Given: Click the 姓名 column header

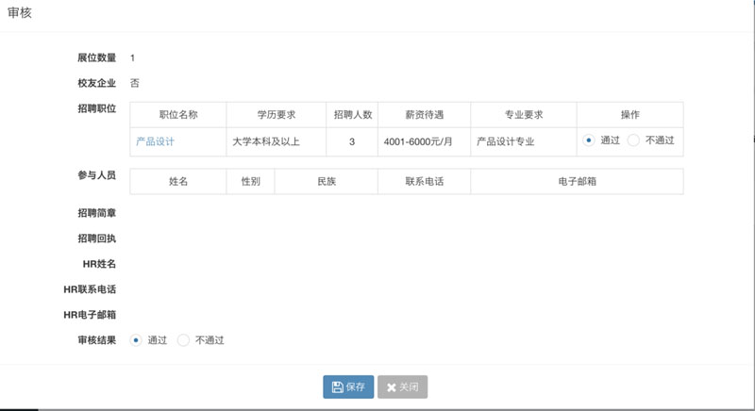Looking at the screenshot, I should coord(178,181).
